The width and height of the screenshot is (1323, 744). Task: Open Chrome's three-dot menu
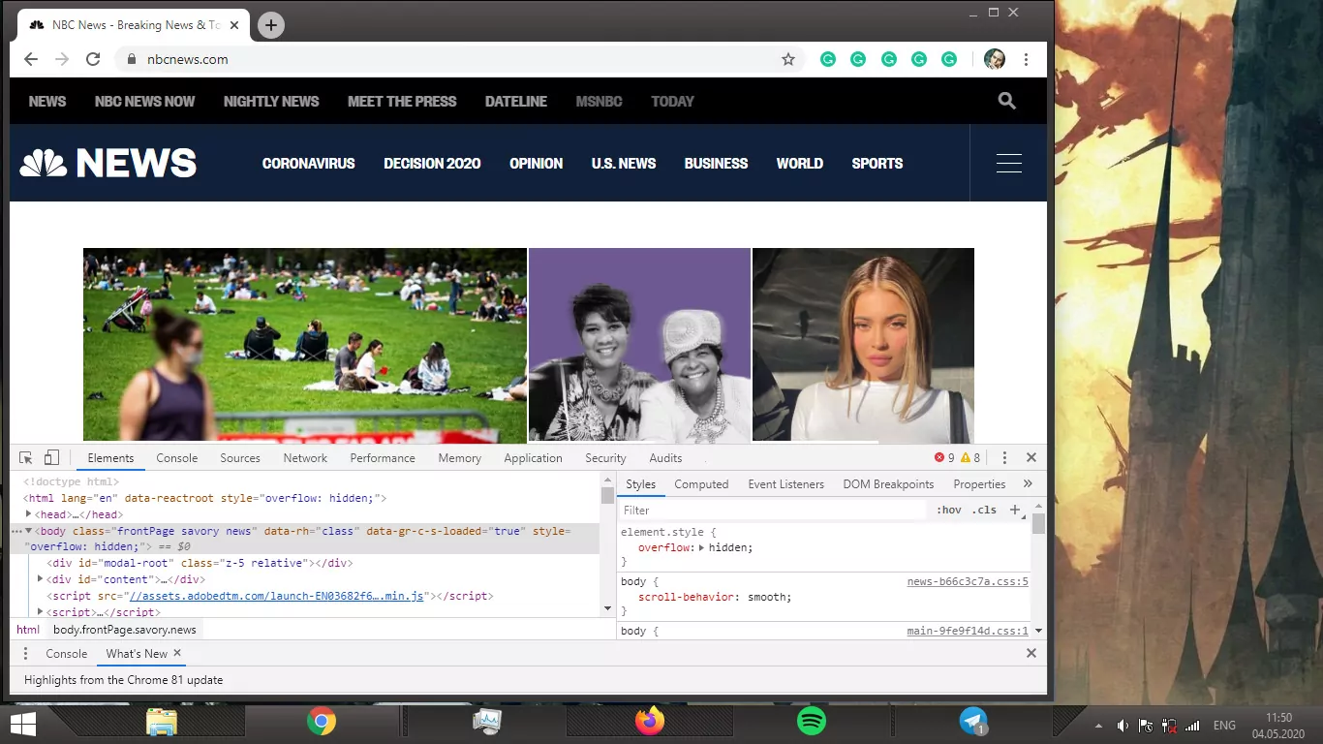click(1026, 59)
